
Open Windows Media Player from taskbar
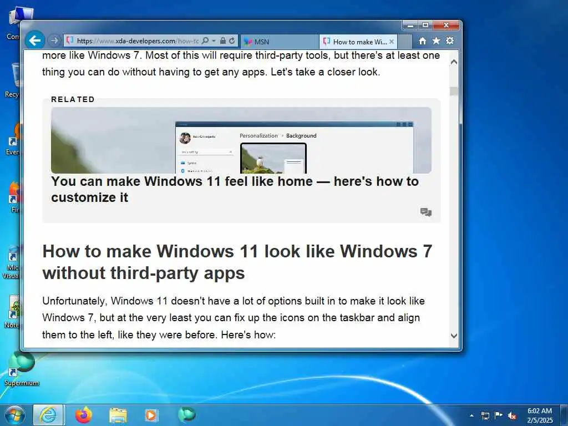(151, 415)
